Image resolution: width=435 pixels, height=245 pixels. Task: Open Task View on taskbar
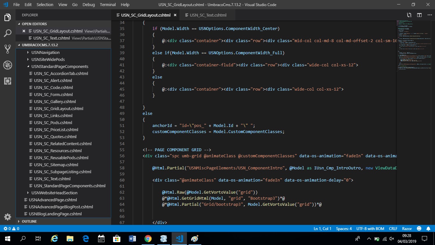click(38, 239)
